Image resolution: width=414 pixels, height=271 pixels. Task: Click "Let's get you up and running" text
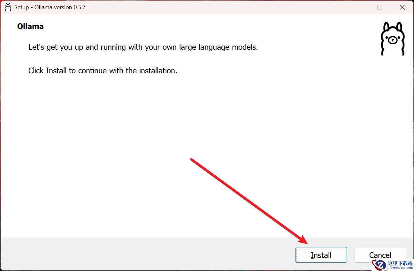pos(143,47)
